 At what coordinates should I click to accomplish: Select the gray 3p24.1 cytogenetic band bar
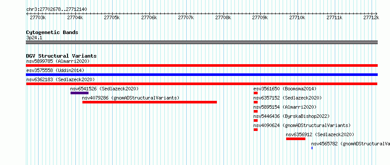[x=202, y=42]
